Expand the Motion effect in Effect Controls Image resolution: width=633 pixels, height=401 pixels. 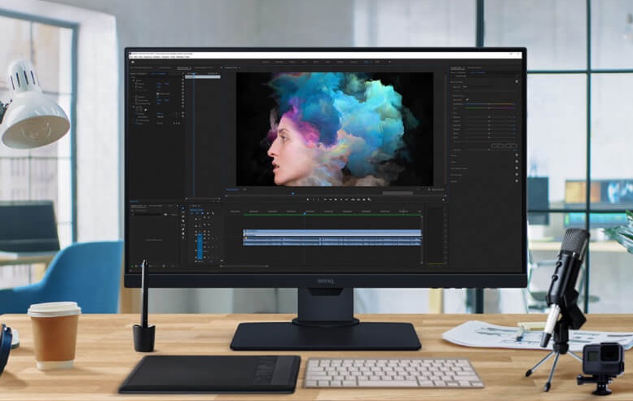(134, 81)
